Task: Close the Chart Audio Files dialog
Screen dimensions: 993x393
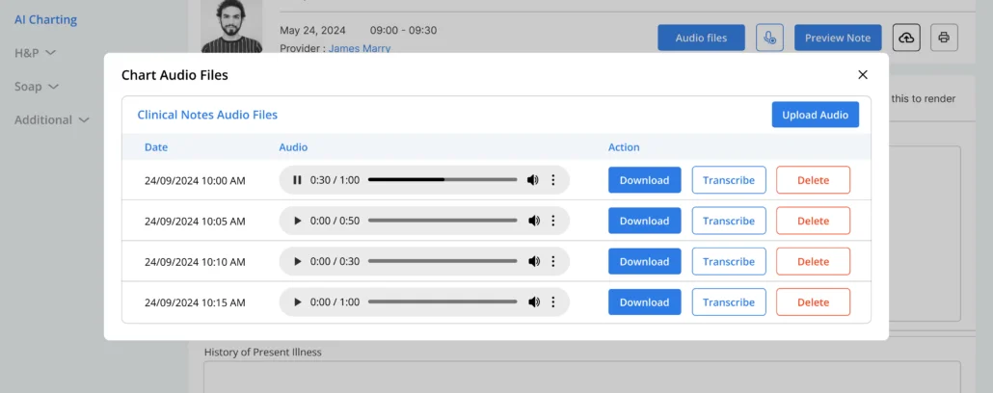Action: 863,74
